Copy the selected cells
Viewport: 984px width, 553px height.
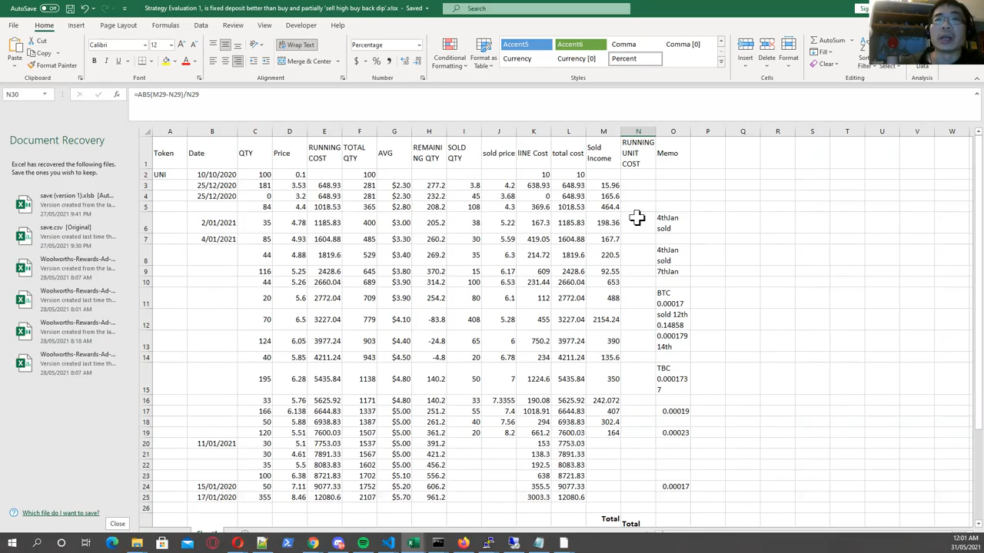39,53
